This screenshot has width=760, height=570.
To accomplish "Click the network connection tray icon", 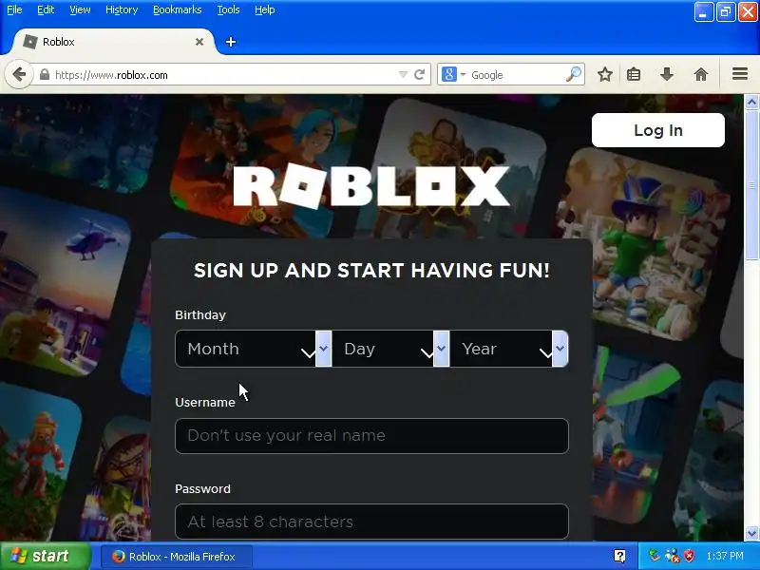I will 672,556.
